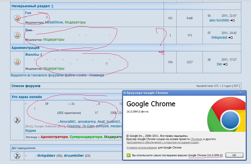Open Условия использования link in Chrome dialog
Viewport: 251px width, 164px height.
point(142,148)
